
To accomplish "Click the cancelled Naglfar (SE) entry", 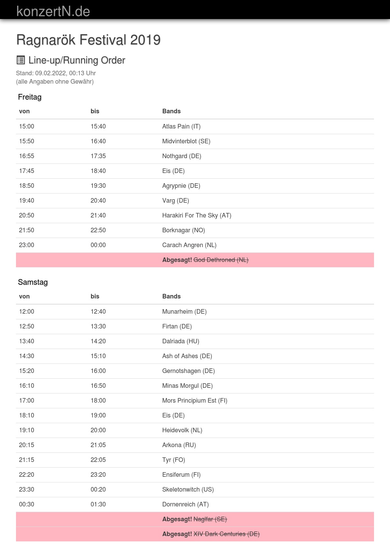I will pyautogui.click(x=210, y=519).
